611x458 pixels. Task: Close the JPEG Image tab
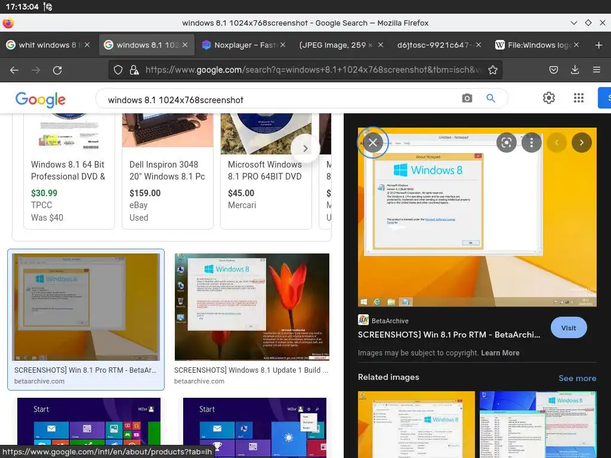click(x=381, y=45)
